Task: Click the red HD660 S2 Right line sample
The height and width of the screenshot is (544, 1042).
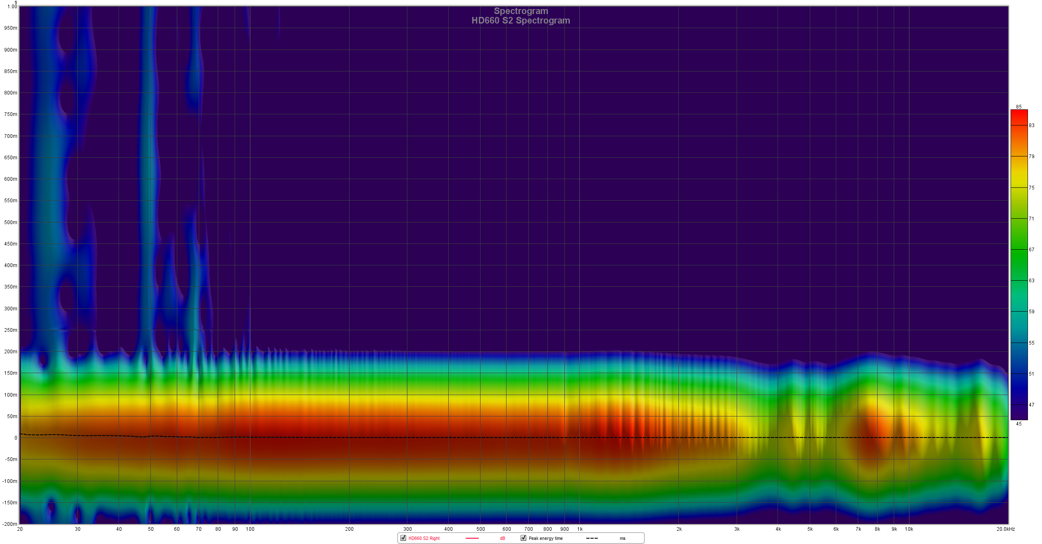Action: tap(472, 538)
